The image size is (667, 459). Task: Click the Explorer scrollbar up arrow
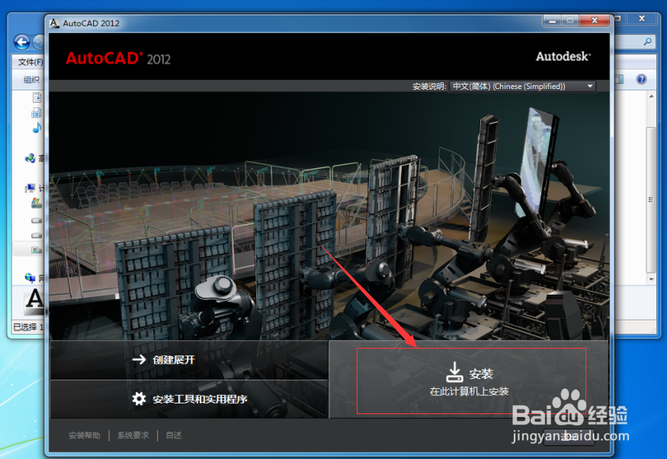click(x=651, y=97)
